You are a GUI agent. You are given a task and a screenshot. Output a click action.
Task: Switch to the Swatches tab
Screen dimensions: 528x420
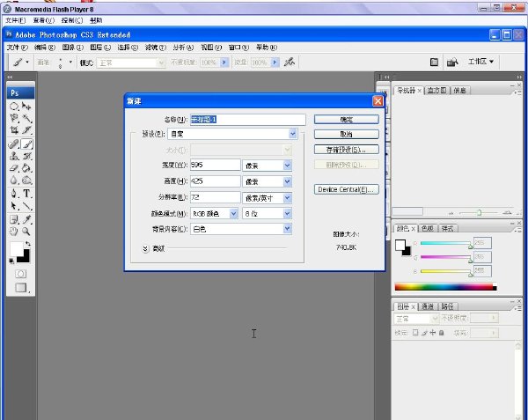click(428, 228)
